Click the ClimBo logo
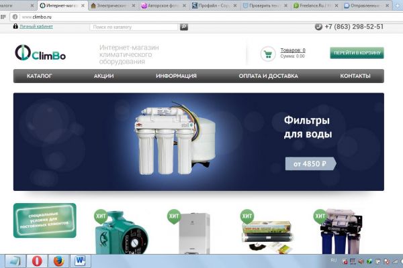 40,53
